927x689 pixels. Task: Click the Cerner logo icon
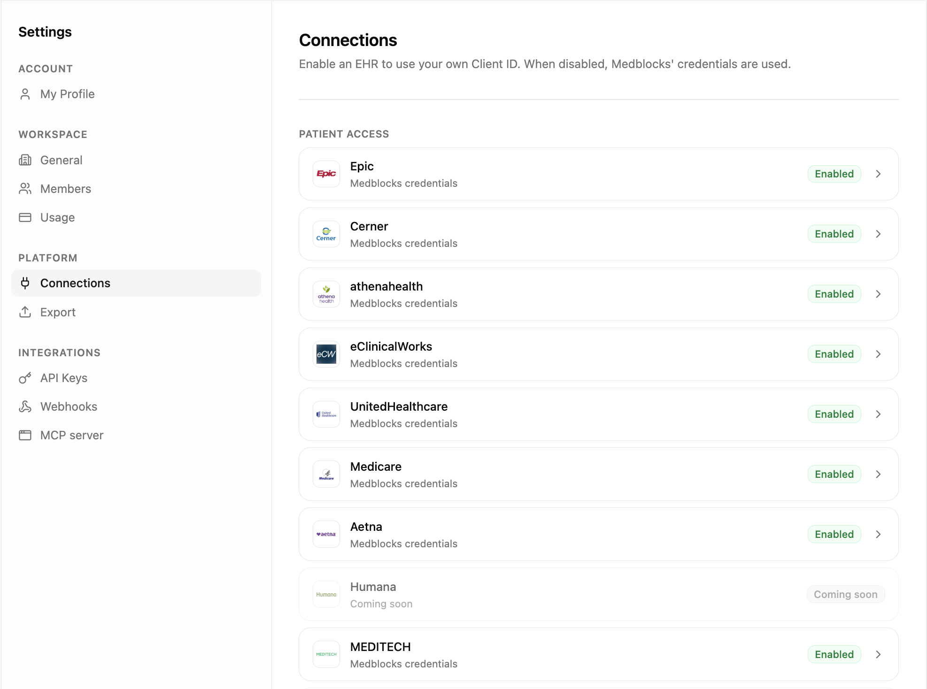326,234
